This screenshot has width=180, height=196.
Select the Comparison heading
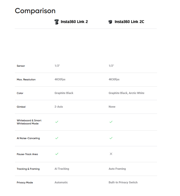35,11
